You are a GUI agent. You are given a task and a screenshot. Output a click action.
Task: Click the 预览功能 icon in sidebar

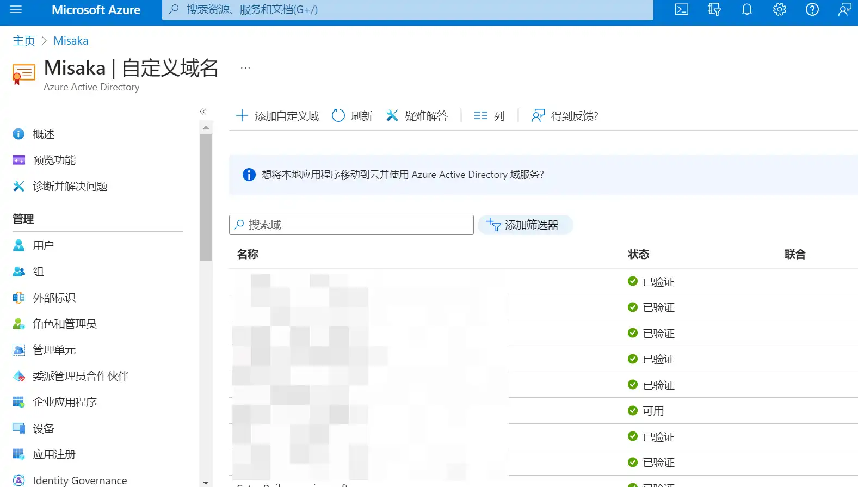coord(18,160)
